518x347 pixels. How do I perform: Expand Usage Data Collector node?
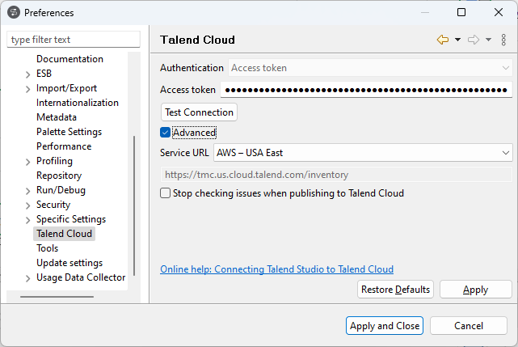click(28, 277)
